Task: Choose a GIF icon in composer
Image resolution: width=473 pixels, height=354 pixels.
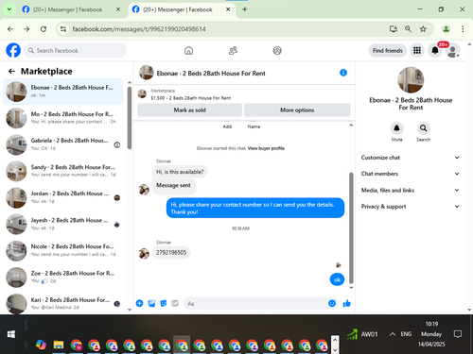Action: pos(175,303)
